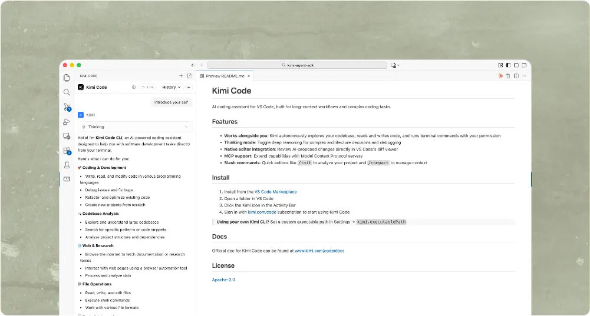The height and width of the screenshot is (316, 590).
Task: Select the Preview README.md tab
Action: pyautogui.click(x=224, y=76)
